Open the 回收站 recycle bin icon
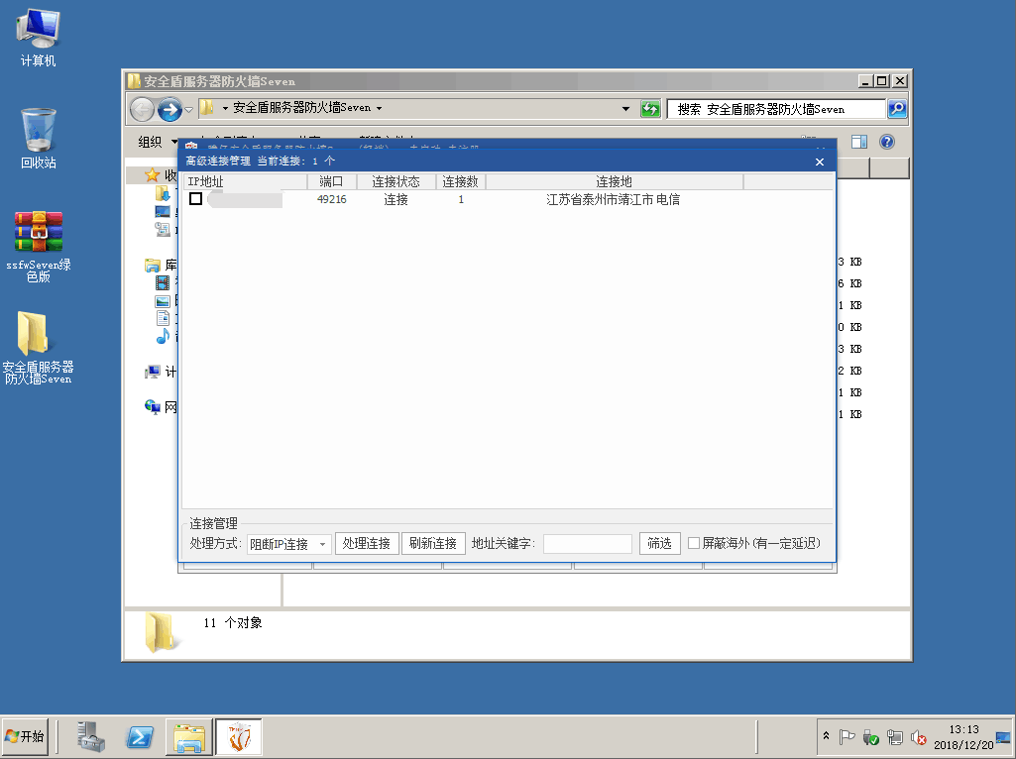The image size is (1016, 759). point(38,137)
